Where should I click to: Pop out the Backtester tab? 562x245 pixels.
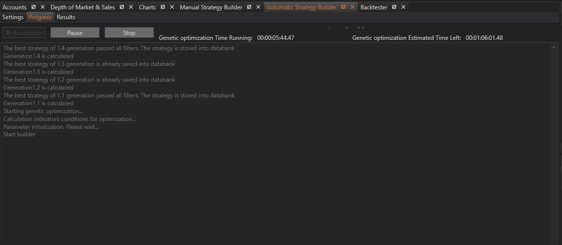coord(394,7)
